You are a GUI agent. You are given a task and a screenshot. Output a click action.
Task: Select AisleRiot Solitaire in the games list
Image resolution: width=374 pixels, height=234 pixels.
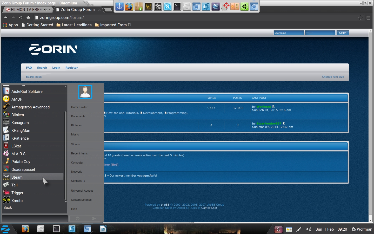27,92
